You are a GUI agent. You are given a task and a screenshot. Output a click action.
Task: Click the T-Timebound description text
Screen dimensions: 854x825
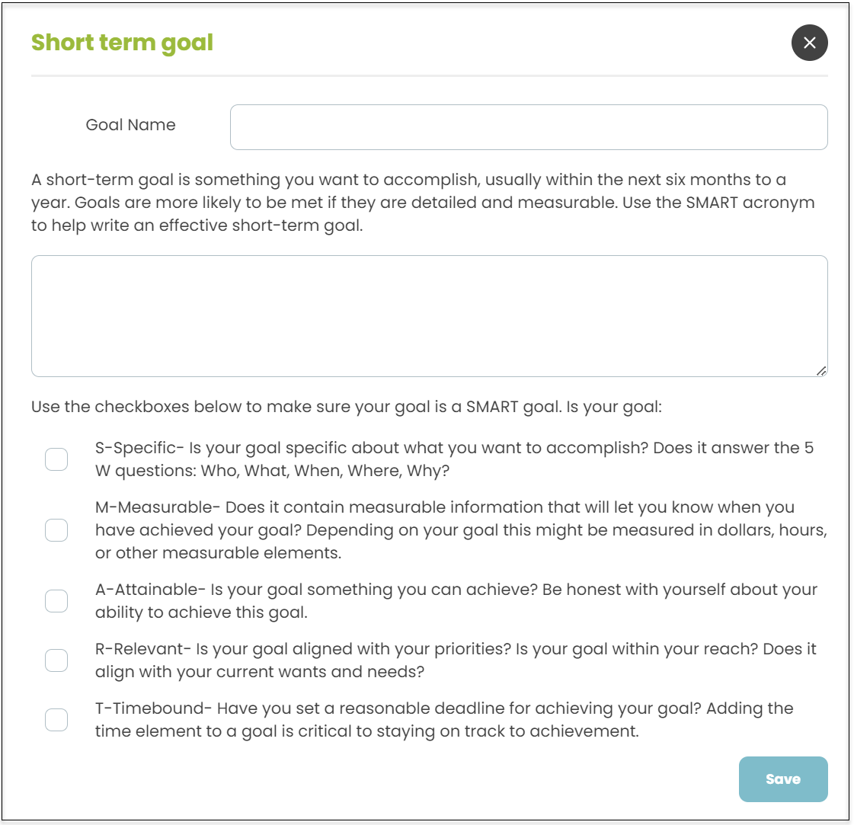[x=444, y=719]
